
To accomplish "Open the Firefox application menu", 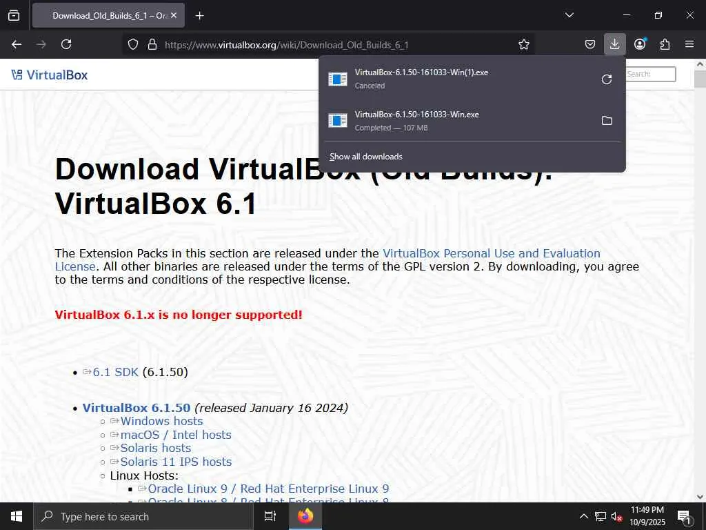I will coord(689,44).
